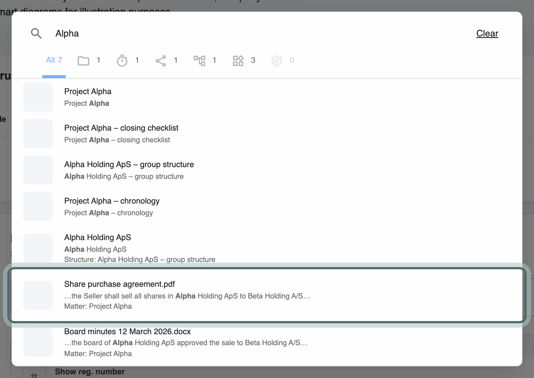Open "Project Alpha – chronology" result
Screen dimensions: 534x378
point(267,207)
